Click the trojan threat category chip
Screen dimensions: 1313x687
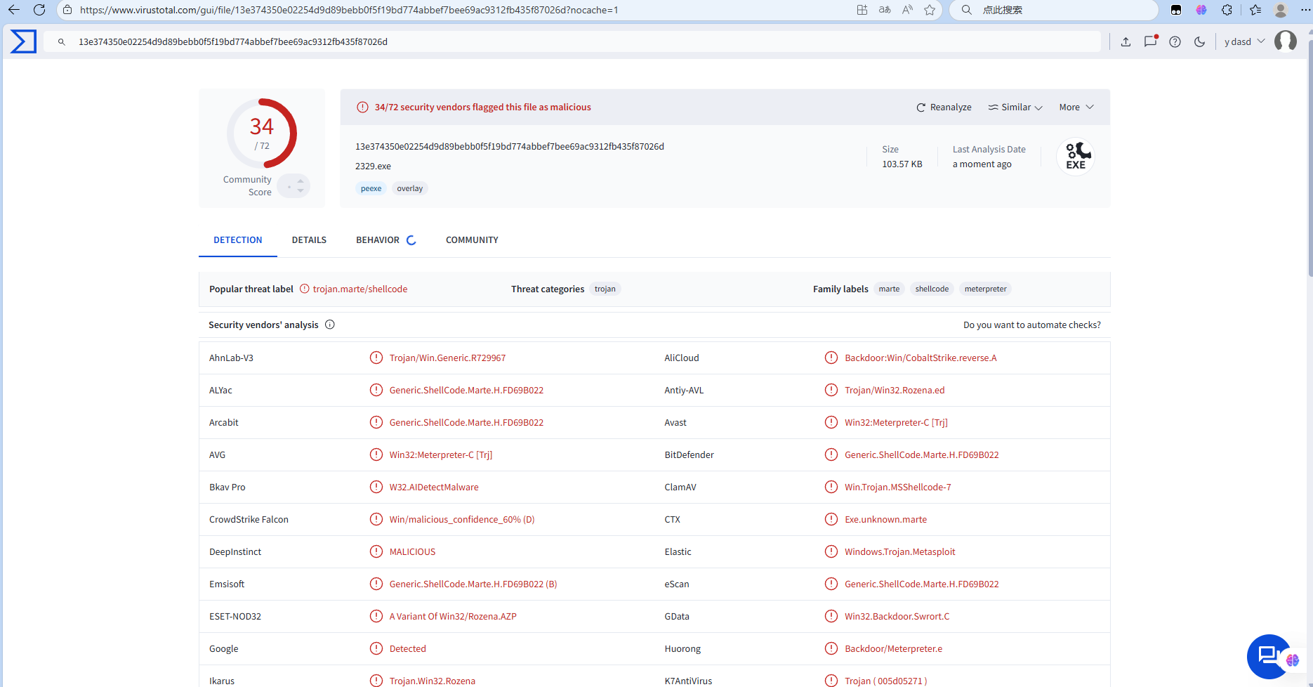[605, 289]
